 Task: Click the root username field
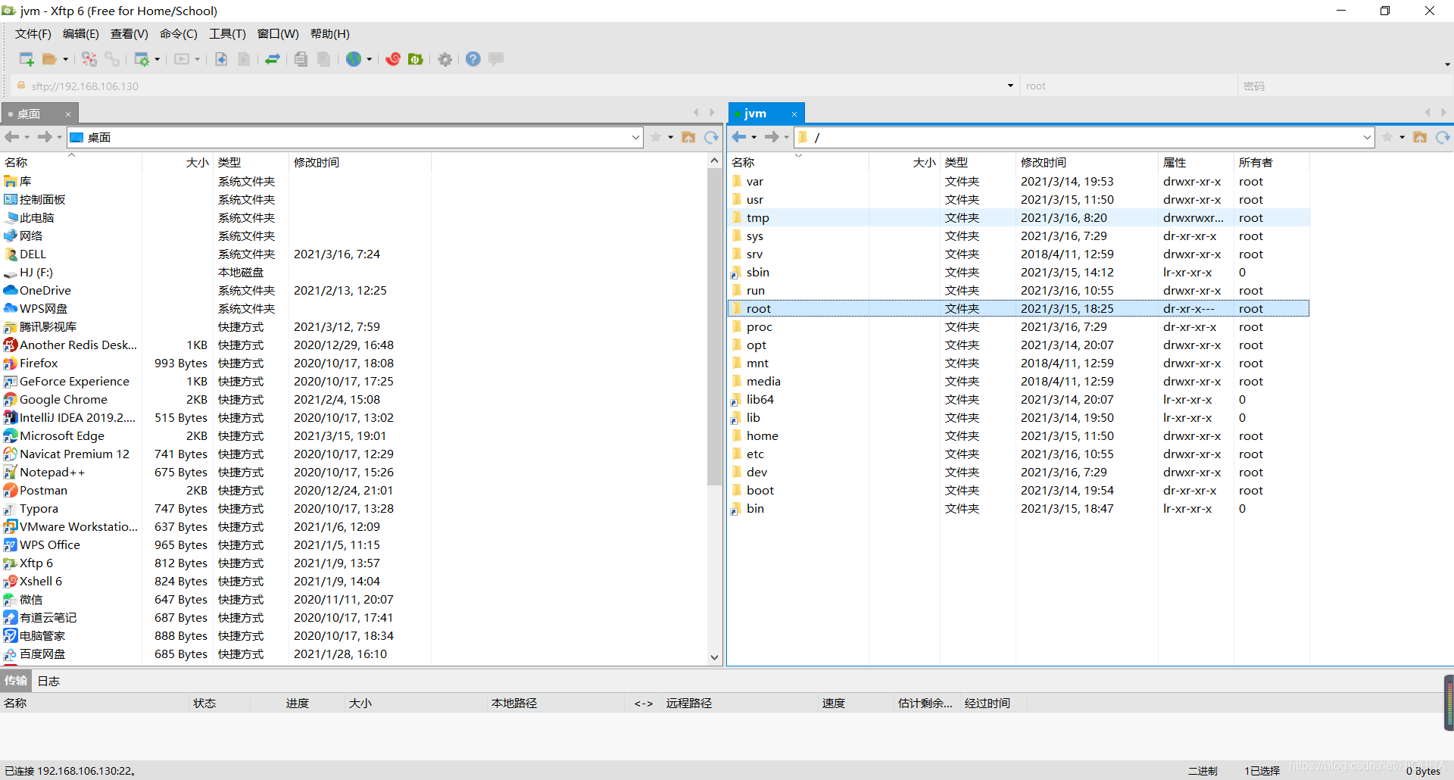pyautogui.click(x=1128, y=86)
